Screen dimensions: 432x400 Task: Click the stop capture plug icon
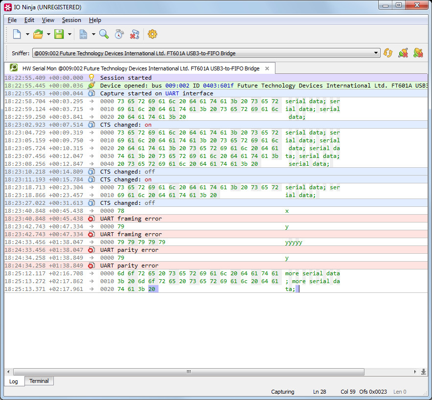403,53
